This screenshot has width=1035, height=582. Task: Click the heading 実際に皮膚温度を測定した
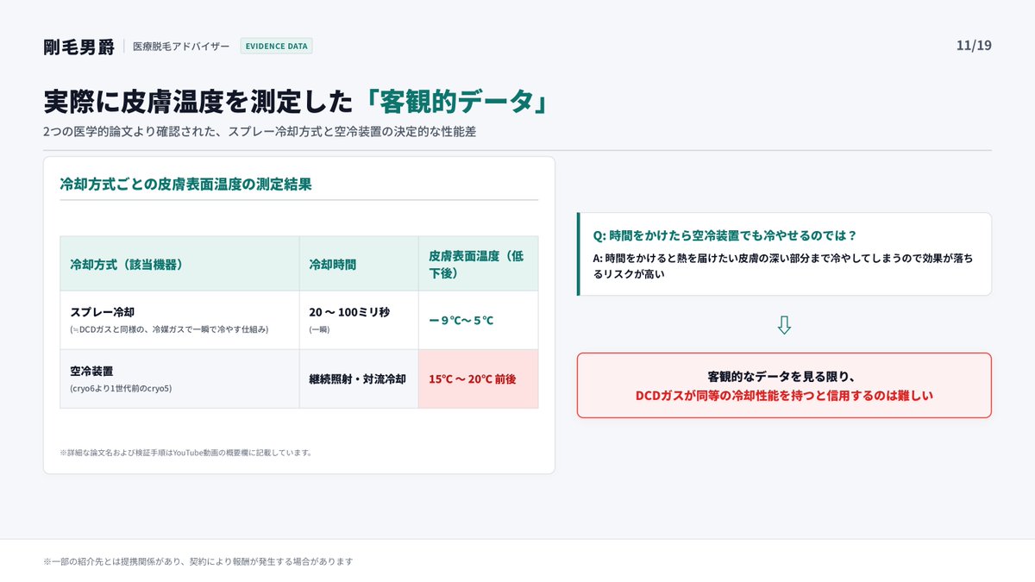(x=198, y=103)
